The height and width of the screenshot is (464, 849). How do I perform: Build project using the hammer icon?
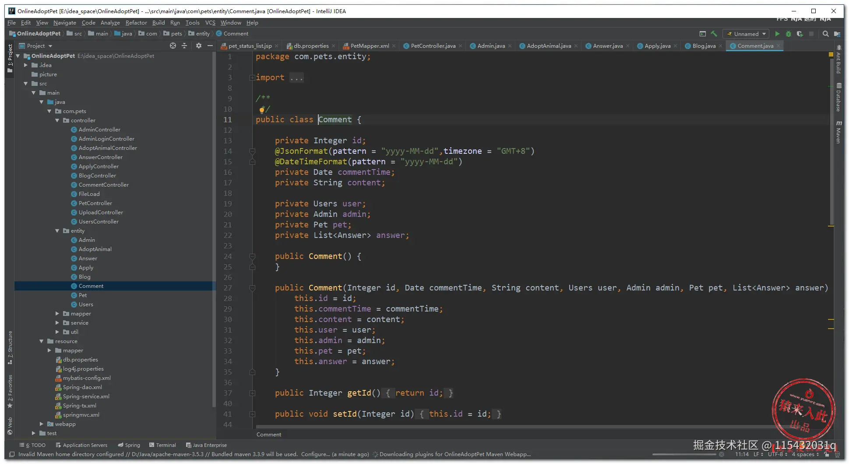point(714,34)
